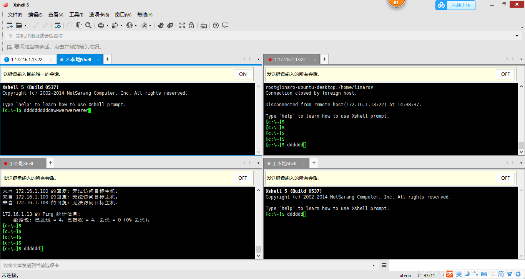This screenshot has width=525, height=279.
Task: Click the file transfer icon
Action: [115, 25]
